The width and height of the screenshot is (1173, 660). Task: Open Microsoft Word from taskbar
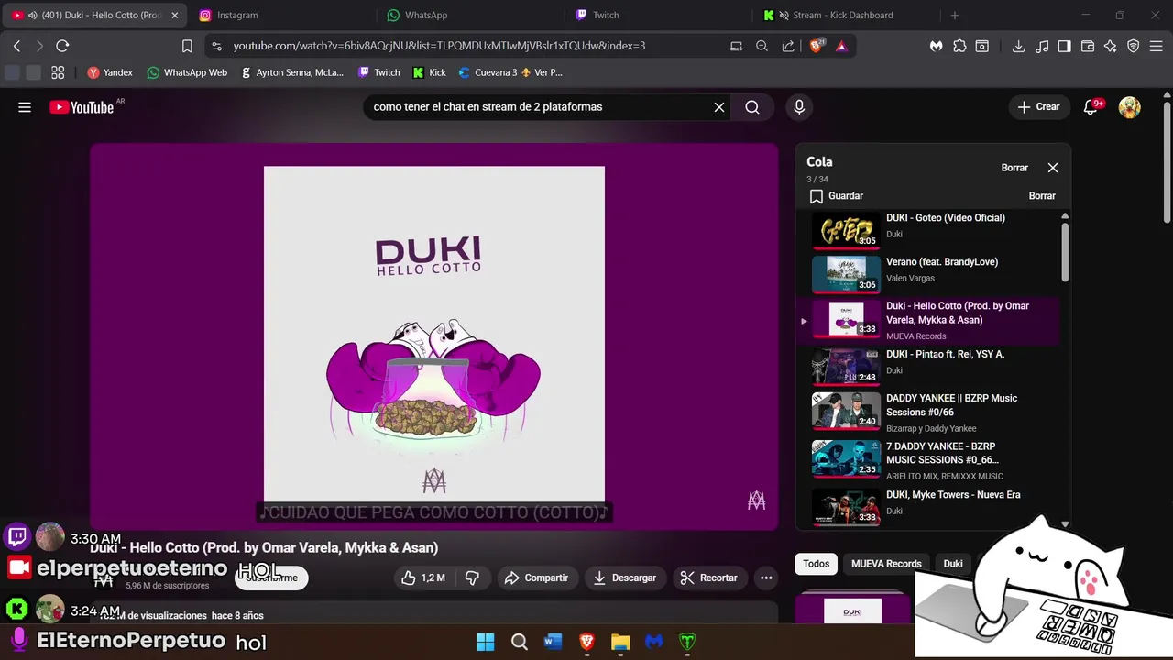(x=553, y=642)
